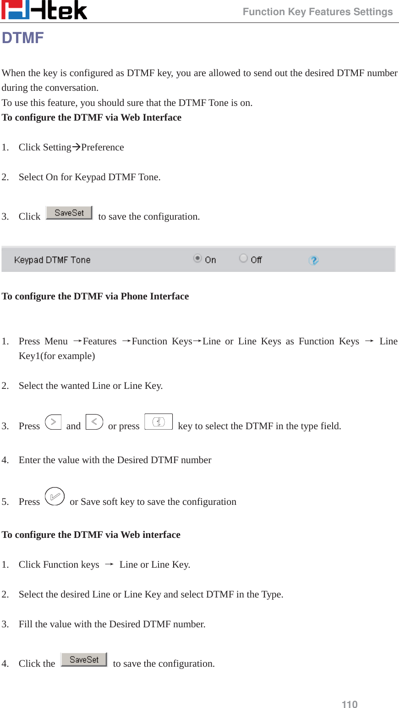Image resolution: width=399 pixels, height=708 pixels.
Task: Expand the DTMF section heading
Action: 23,38
